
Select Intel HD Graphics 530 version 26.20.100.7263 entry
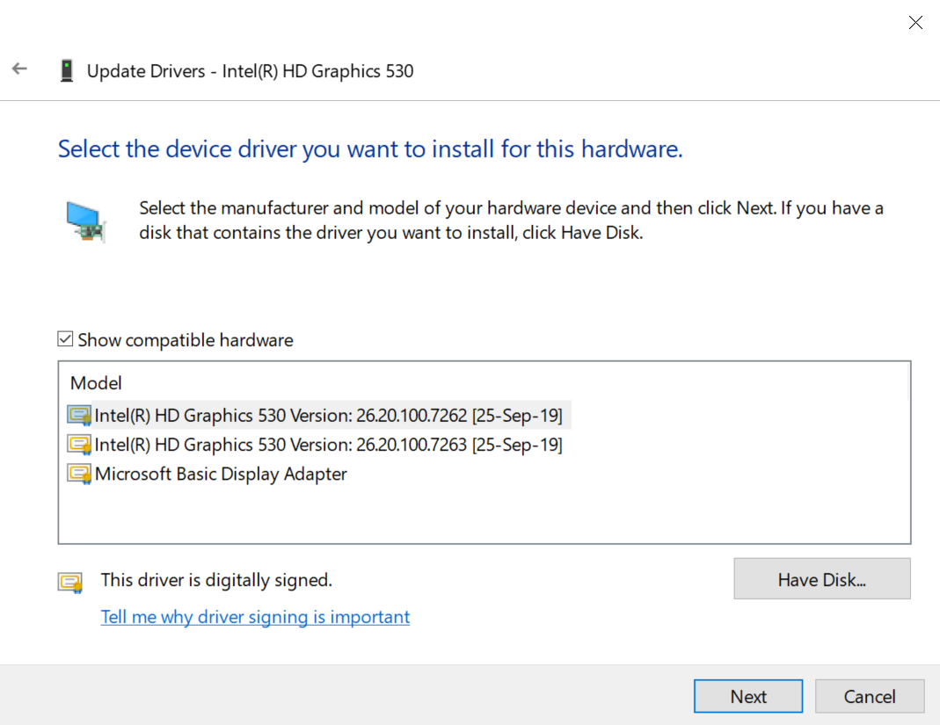(x=328, y=445)
